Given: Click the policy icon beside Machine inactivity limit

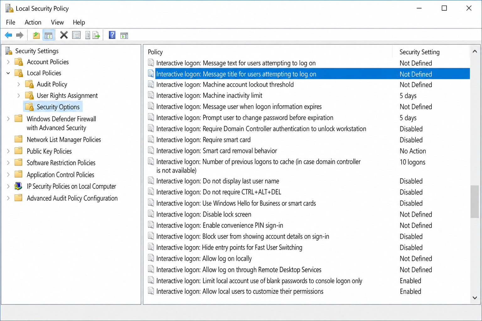Looking at the screenshot, I should coord(151,95).
